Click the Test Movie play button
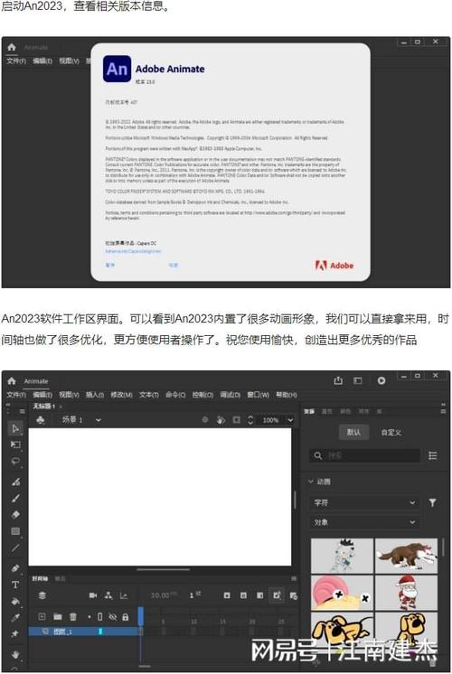The height and width of the screenshot is (674, 452). [x=381, y=381]
